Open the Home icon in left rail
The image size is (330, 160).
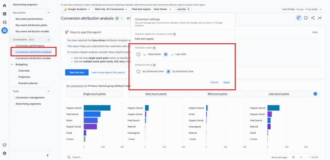pos(4,6)
